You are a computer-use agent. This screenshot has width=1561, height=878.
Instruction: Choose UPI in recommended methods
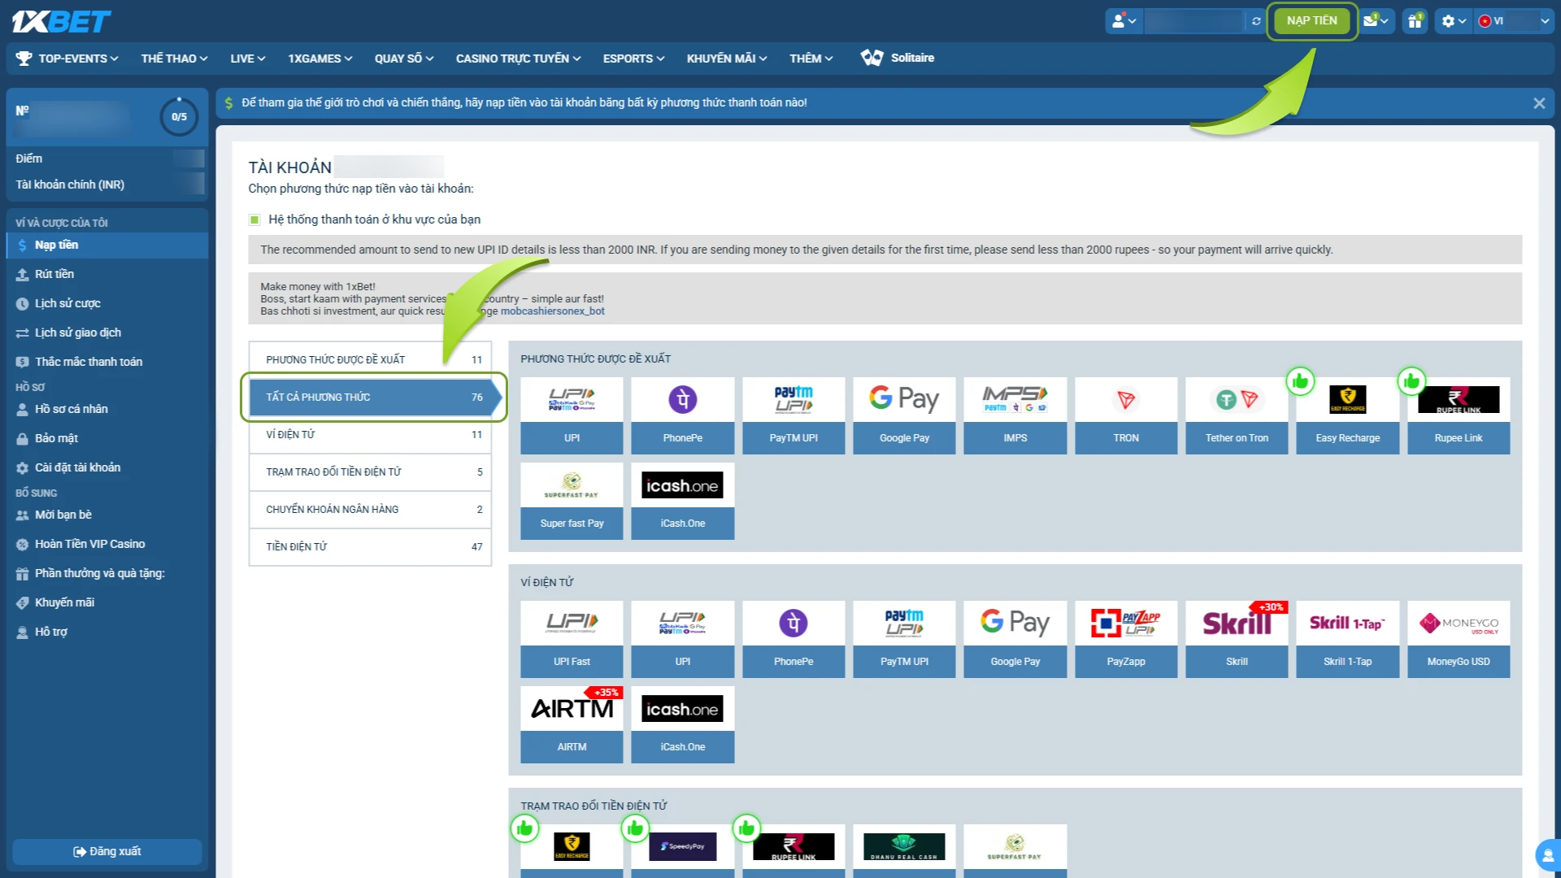coord(572,415)
